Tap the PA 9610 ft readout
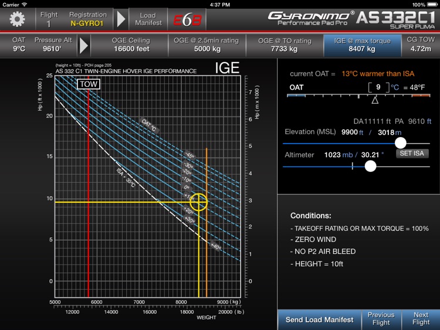 [x=413, y=121]
